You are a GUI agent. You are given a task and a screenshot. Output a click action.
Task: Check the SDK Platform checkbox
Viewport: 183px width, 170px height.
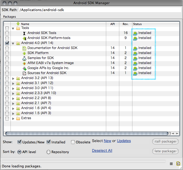pos(7,54)
